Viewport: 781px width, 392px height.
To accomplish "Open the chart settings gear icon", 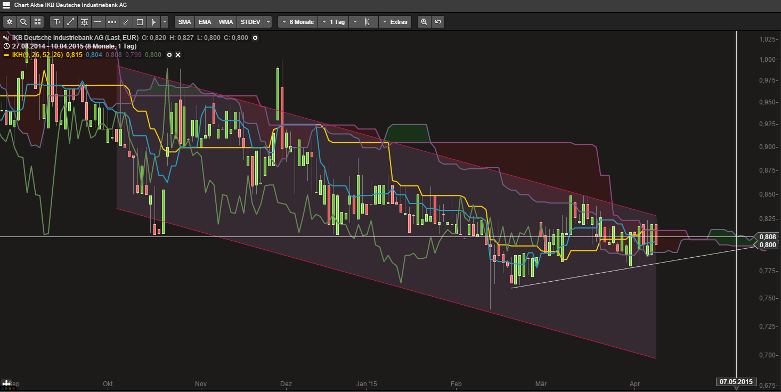I will [x=10, y=22].
